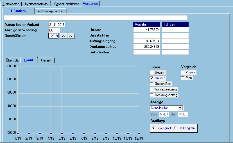Open the Anzeige dropdown arrow

(x=180, y=108)
